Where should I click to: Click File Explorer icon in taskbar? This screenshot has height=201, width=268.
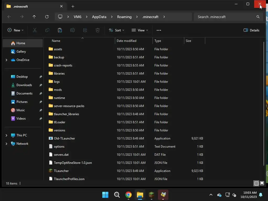[x=140, y=195]
